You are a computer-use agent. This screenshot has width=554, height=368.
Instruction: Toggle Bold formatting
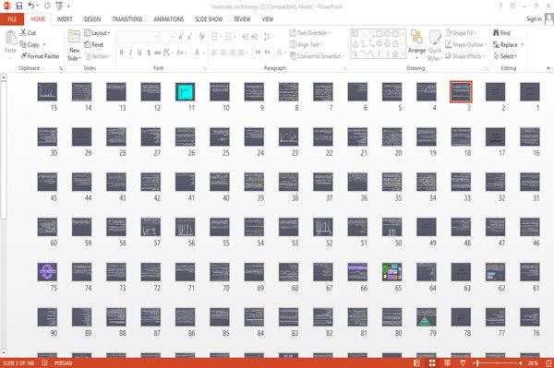coord(122,53)
